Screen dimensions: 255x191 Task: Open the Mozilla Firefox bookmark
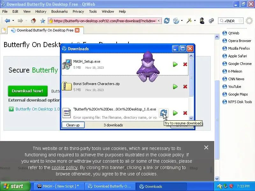click(x=236, y=48)
